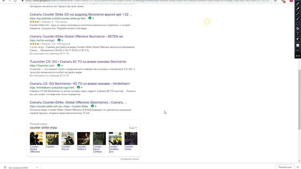Select the marker highlighter tool
Viewport: 301px width, 169px height.
click(x=298, y=8)
